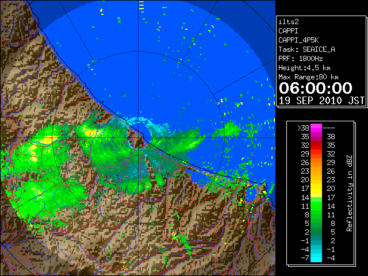Screen dimensions: 368x276
Task: Click the 'PRF: 1800Hz' text
Action: [x=300, y=59]
